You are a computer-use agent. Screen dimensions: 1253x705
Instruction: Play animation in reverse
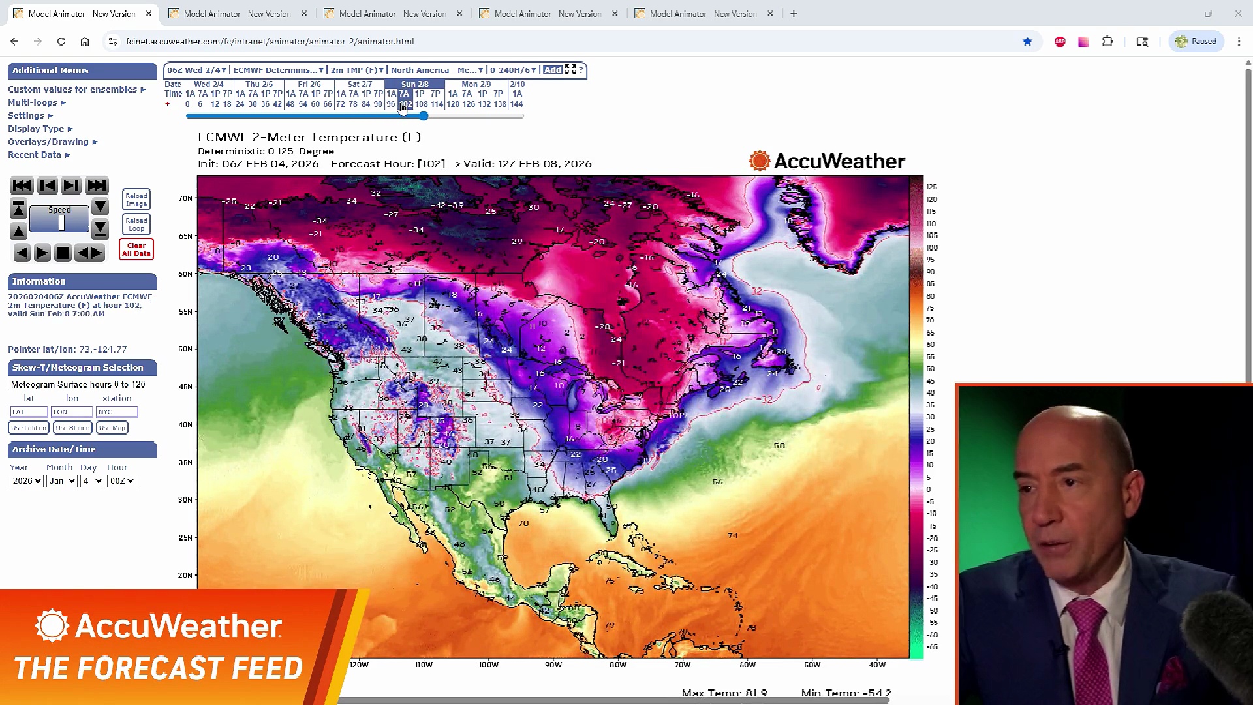22,253
